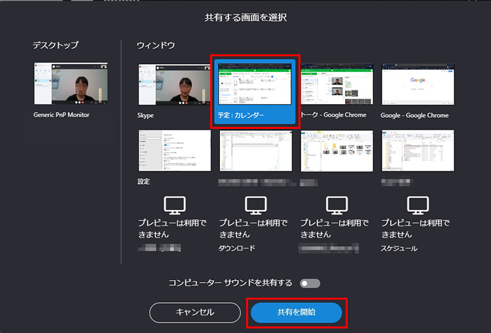The image size is (491, 333).
Task: Select the Google - Google Chrome window thumbnail
Action: tap(418, 84)
